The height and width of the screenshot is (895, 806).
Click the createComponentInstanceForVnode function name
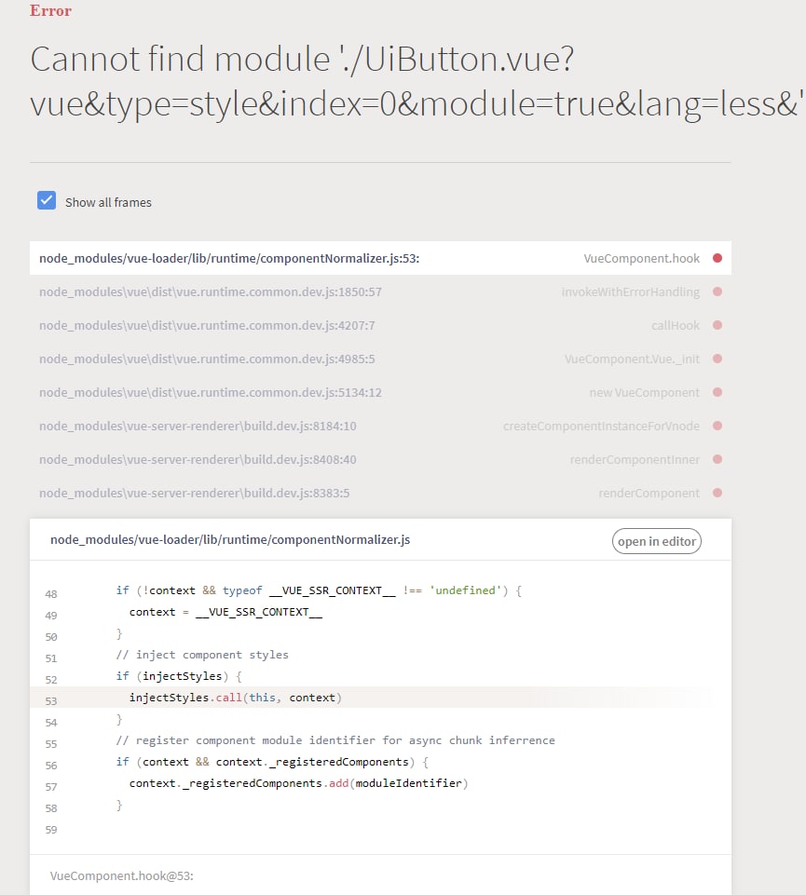pos(601,427)
